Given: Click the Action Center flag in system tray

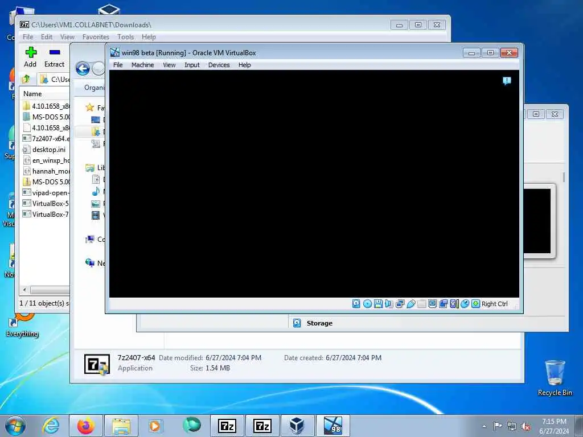Looking at the screenshot, I should click(498, 426).
